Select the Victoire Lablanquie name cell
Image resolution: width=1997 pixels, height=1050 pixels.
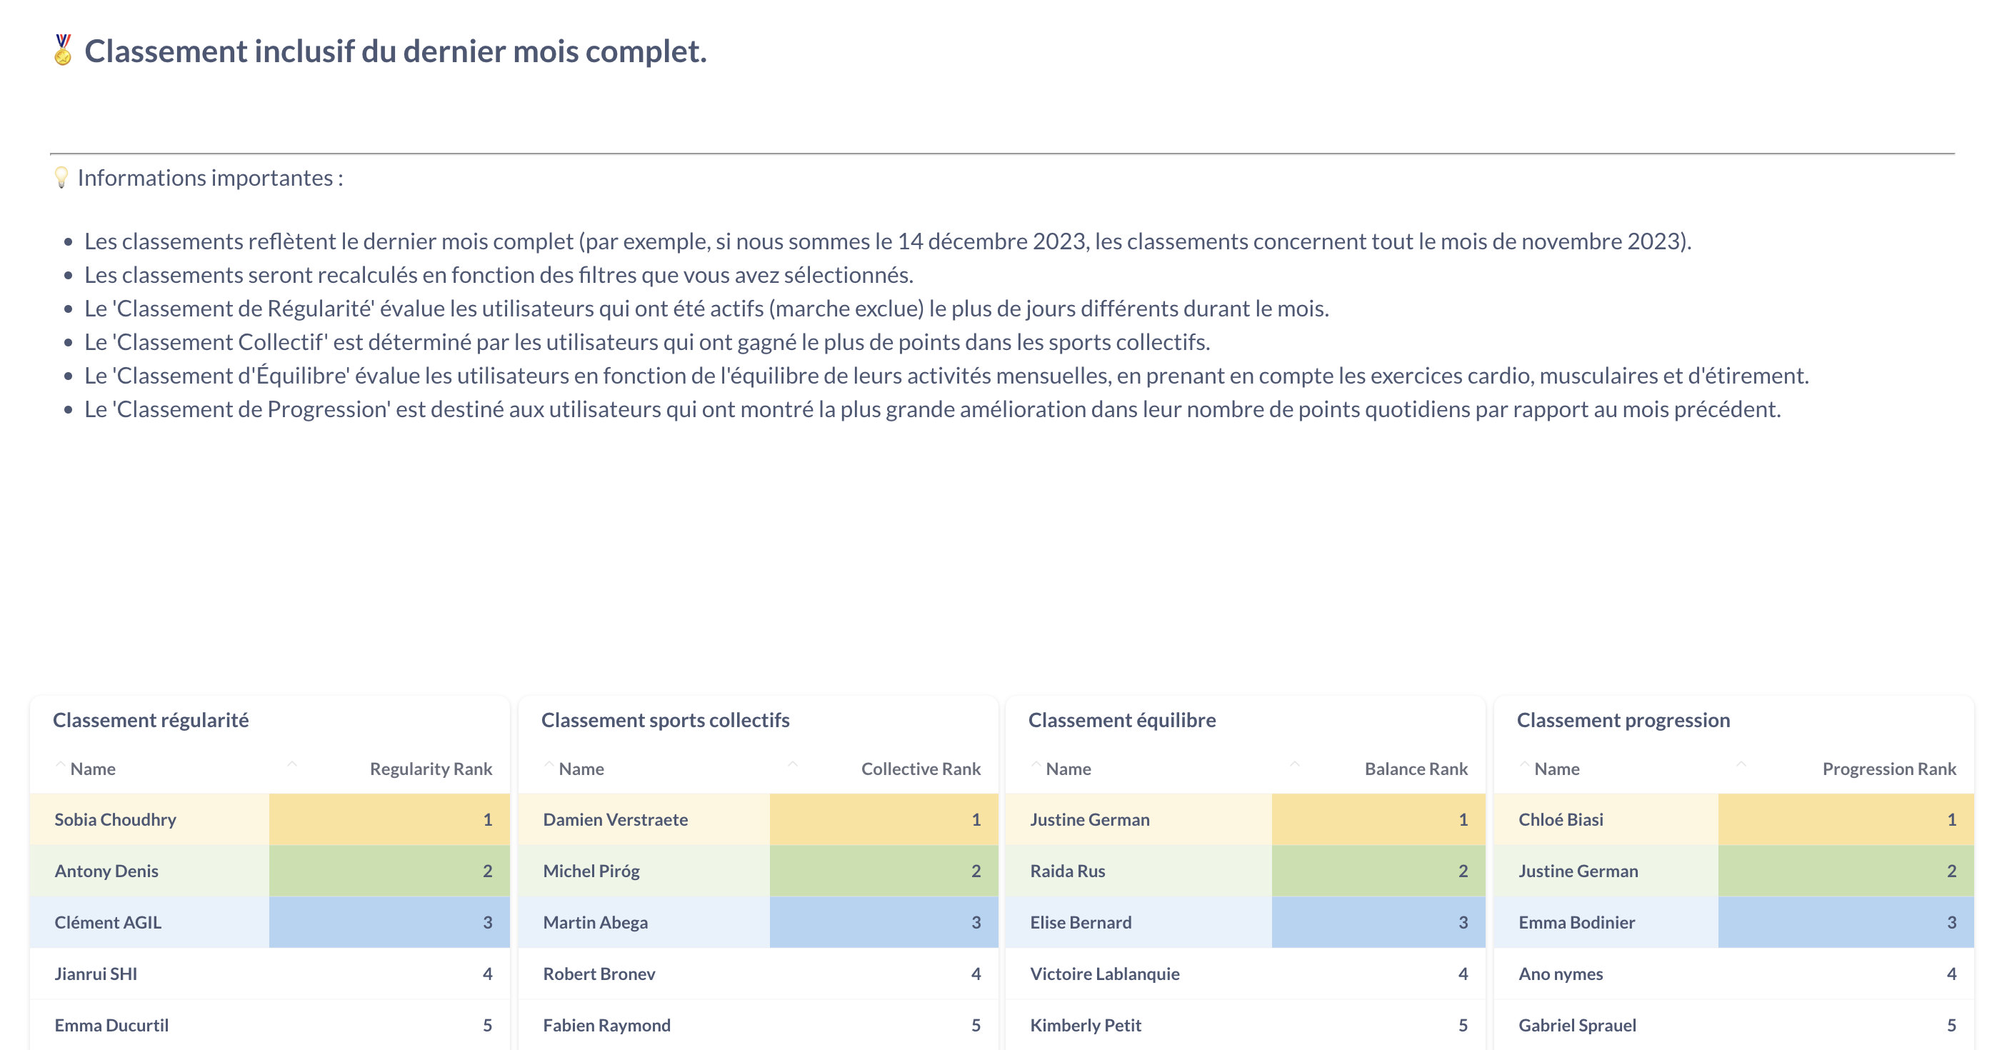point(1105,974)
